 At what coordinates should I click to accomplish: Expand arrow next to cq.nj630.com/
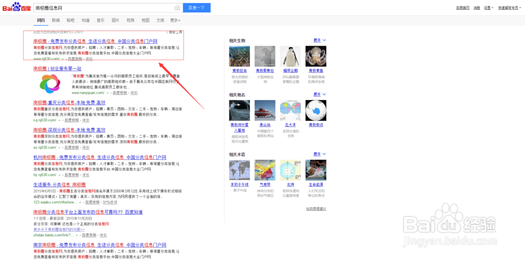pyautogui.click(x=59, y=120)
